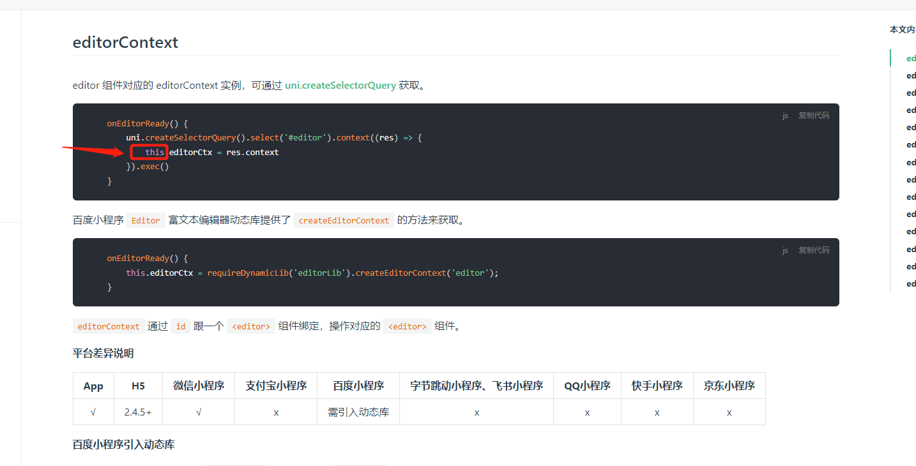Screen dimensions: 916x466
Task: Click the 京东小程序 table header
Action: (x=729, y=386)
